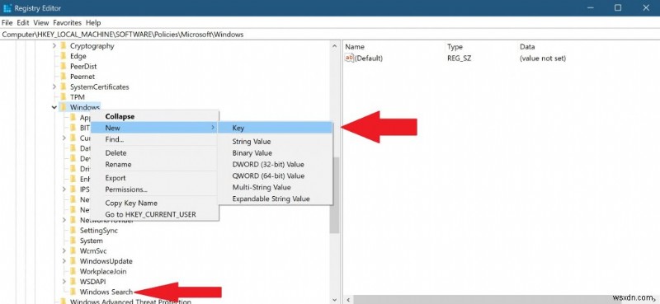
Task: Click the Registry Editor app icon in title bar
Action: click(7, 8)
